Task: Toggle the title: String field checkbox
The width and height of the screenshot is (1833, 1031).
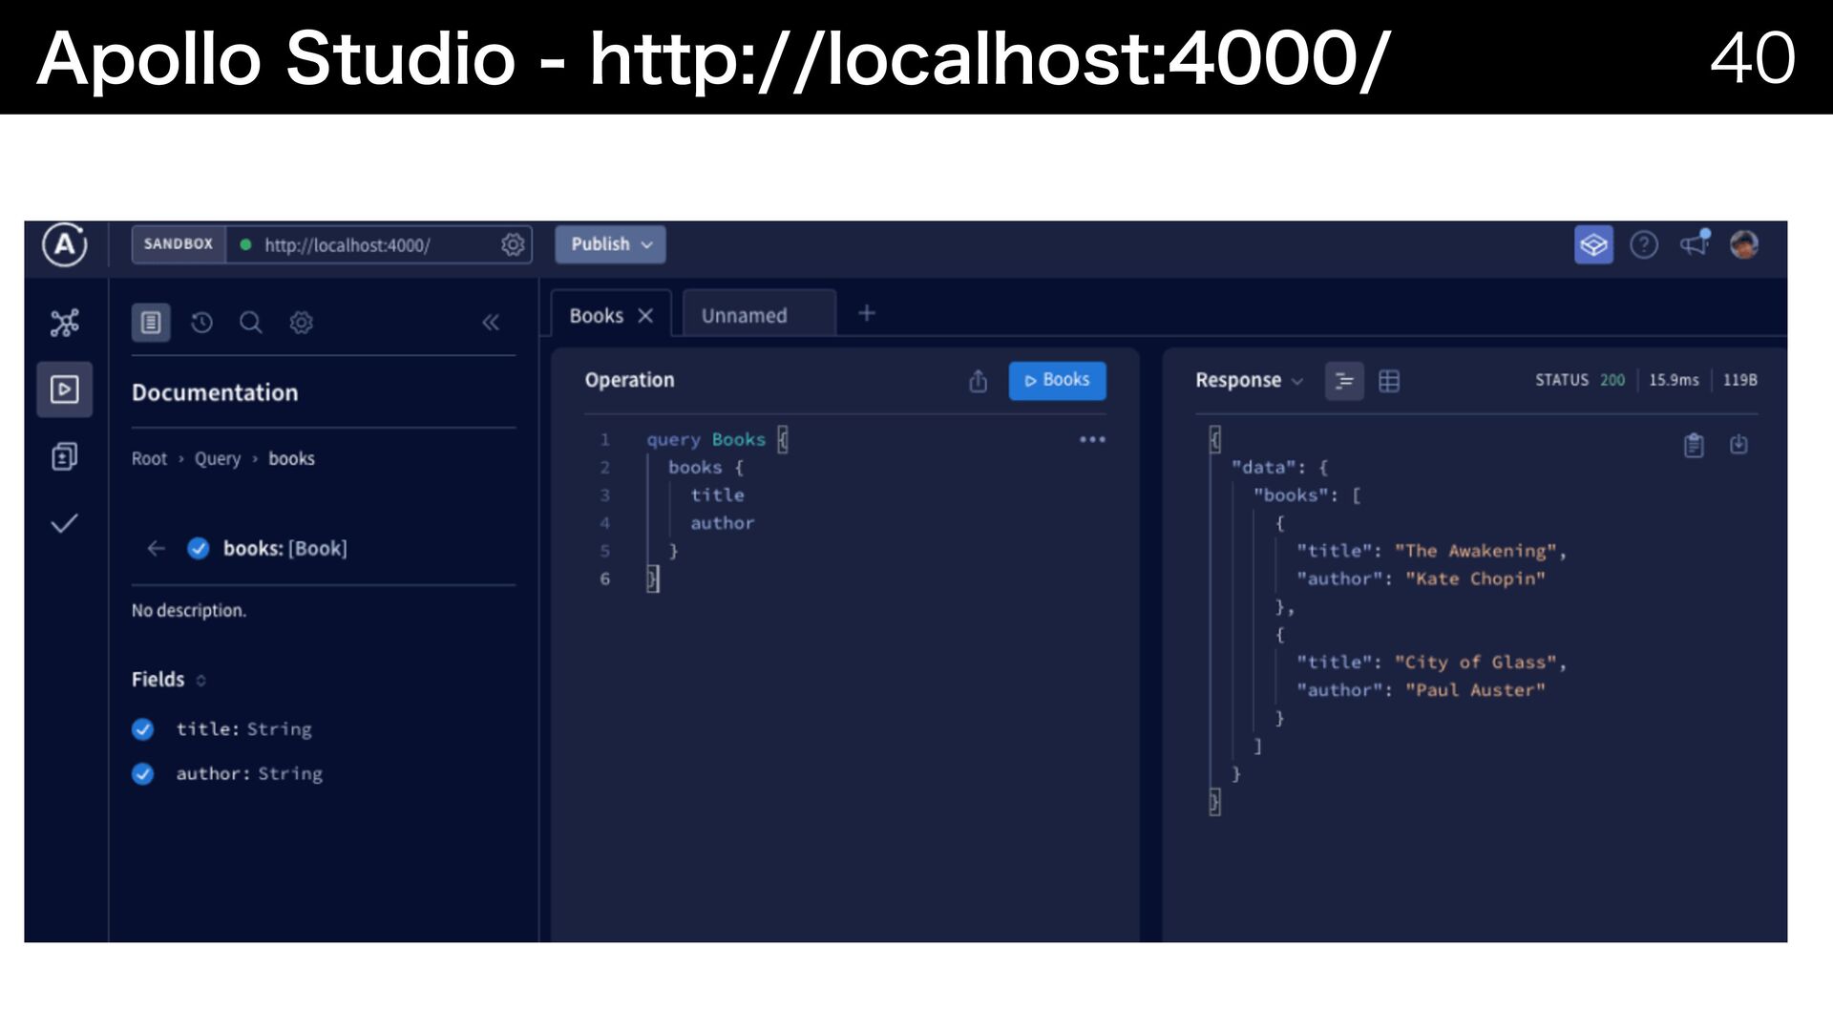Action: click(x=143, y=729)
